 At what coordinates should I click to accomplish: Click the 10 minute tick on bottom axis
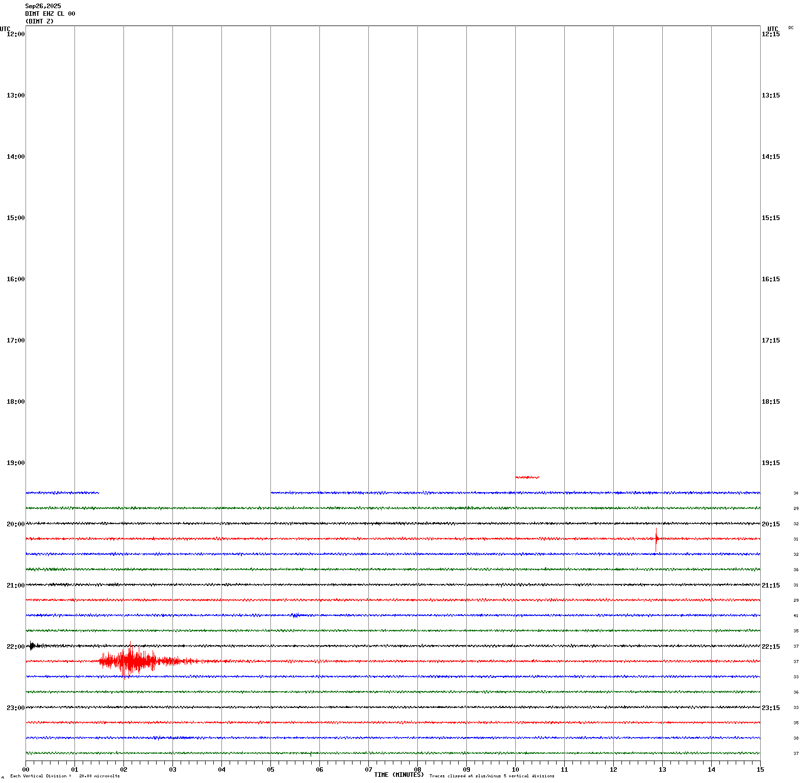click(x=515, y=770)
